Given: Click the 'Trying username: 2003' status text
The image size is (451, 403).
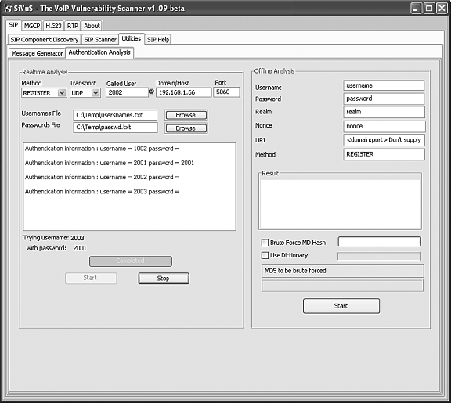Looking at the screenshot, I should [54, 238].
